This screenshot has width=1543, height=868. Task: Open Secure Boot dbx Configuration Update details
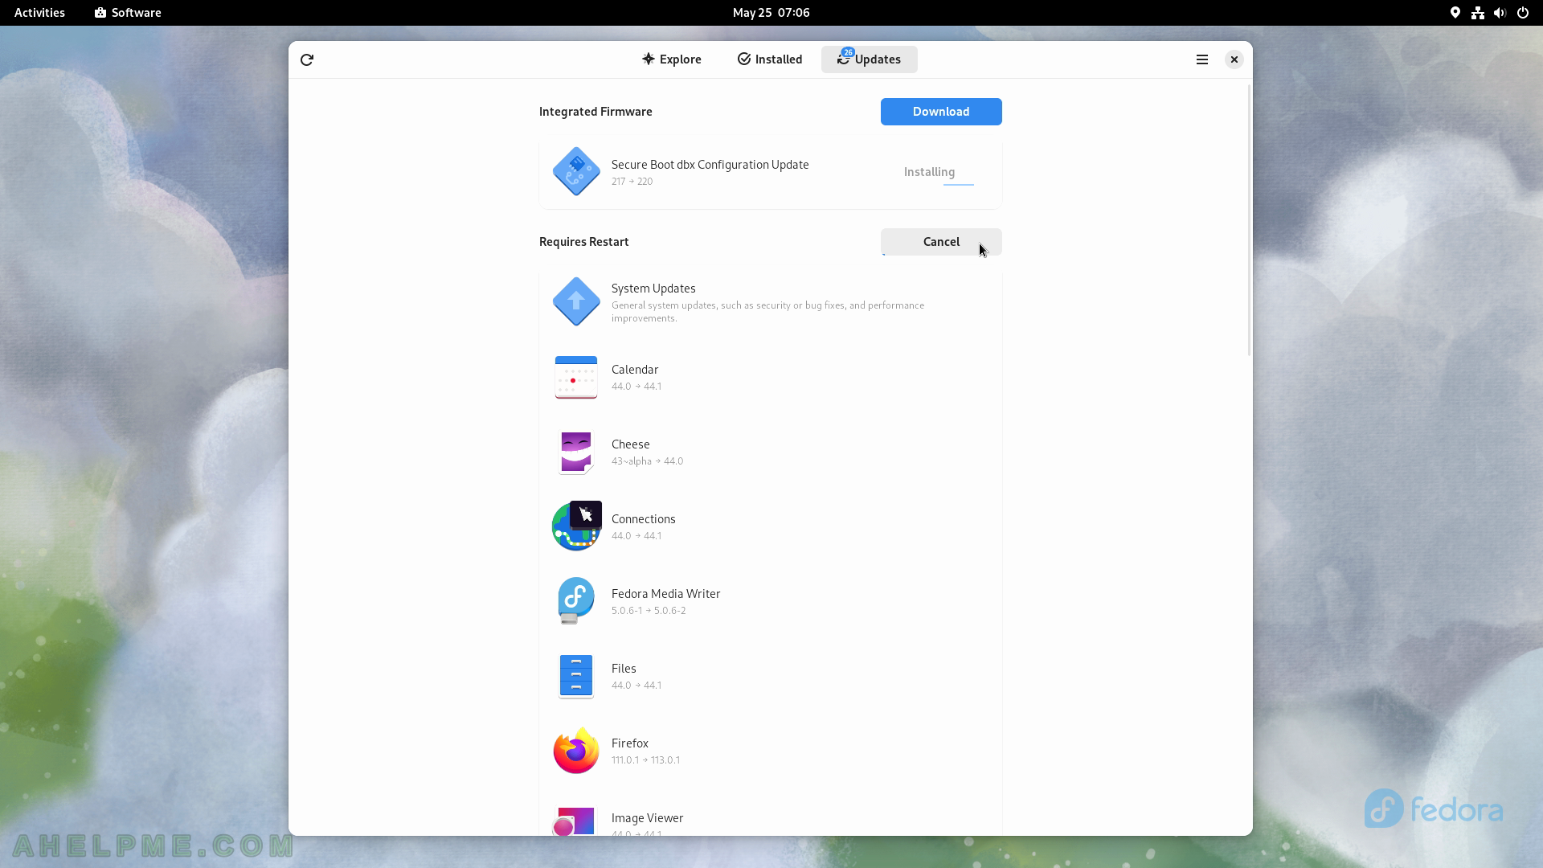(771, 172)
